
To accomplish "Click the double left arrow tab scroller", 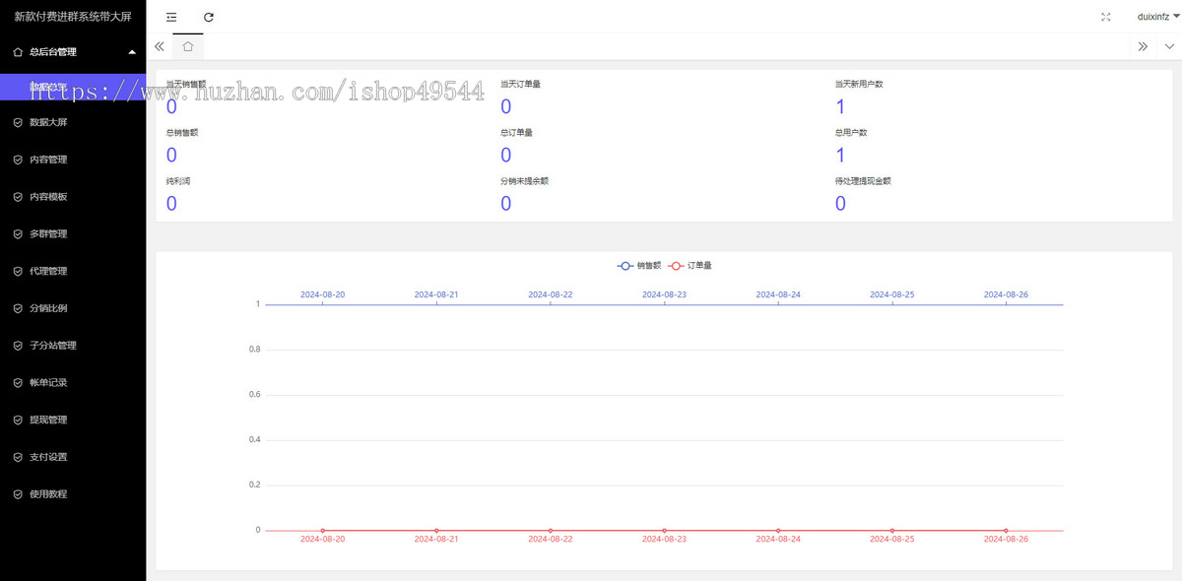I will tap(160, 46).
